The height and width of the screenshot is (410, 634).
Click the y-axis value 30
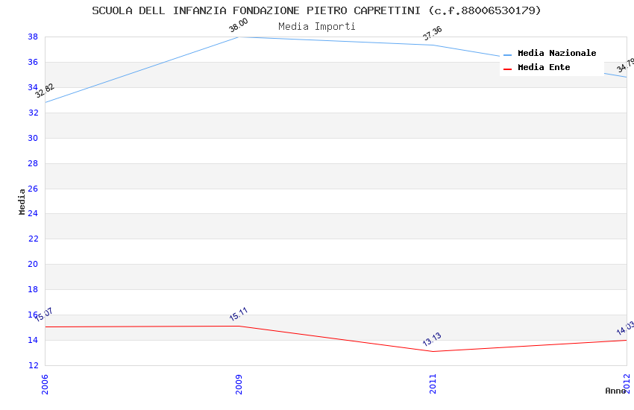[x=33, y=138]
